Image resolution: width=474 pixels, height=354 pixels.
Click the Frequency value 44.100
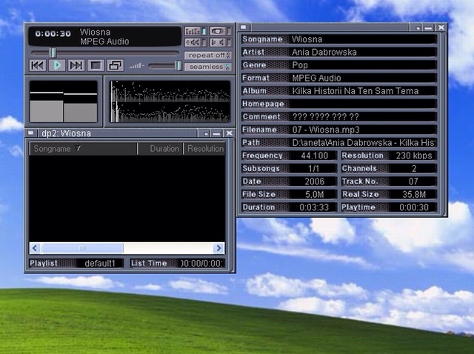[314, 156]
